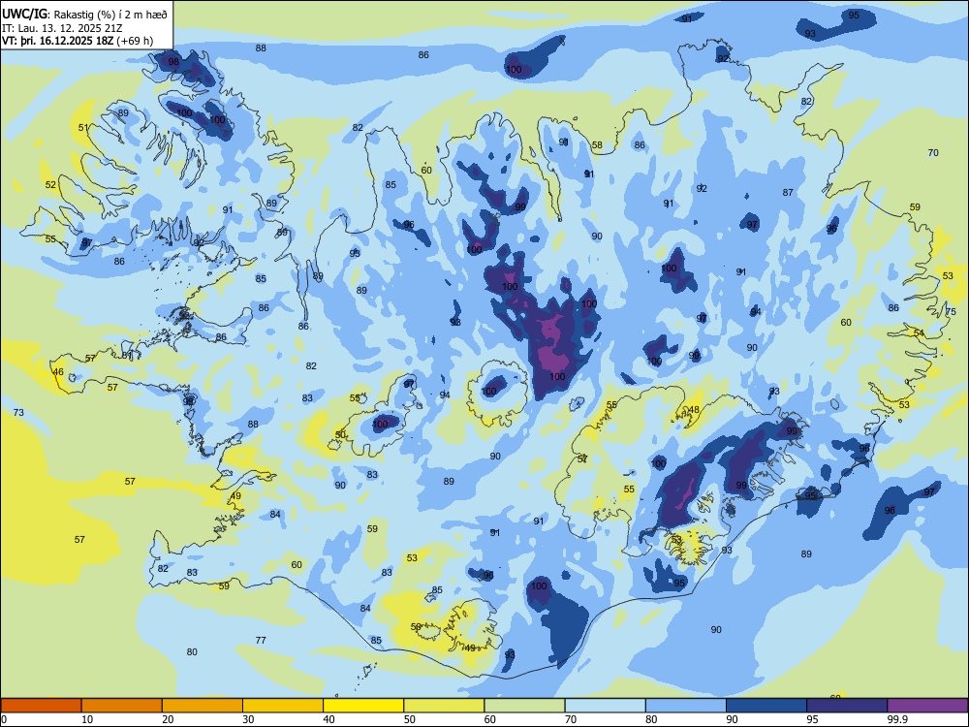Click the 'UWC/IG: Rakastig (%) í 2 m hæð' title
Image resolution: width=969 pixels, height=727 pixels.
coord(83,15)
